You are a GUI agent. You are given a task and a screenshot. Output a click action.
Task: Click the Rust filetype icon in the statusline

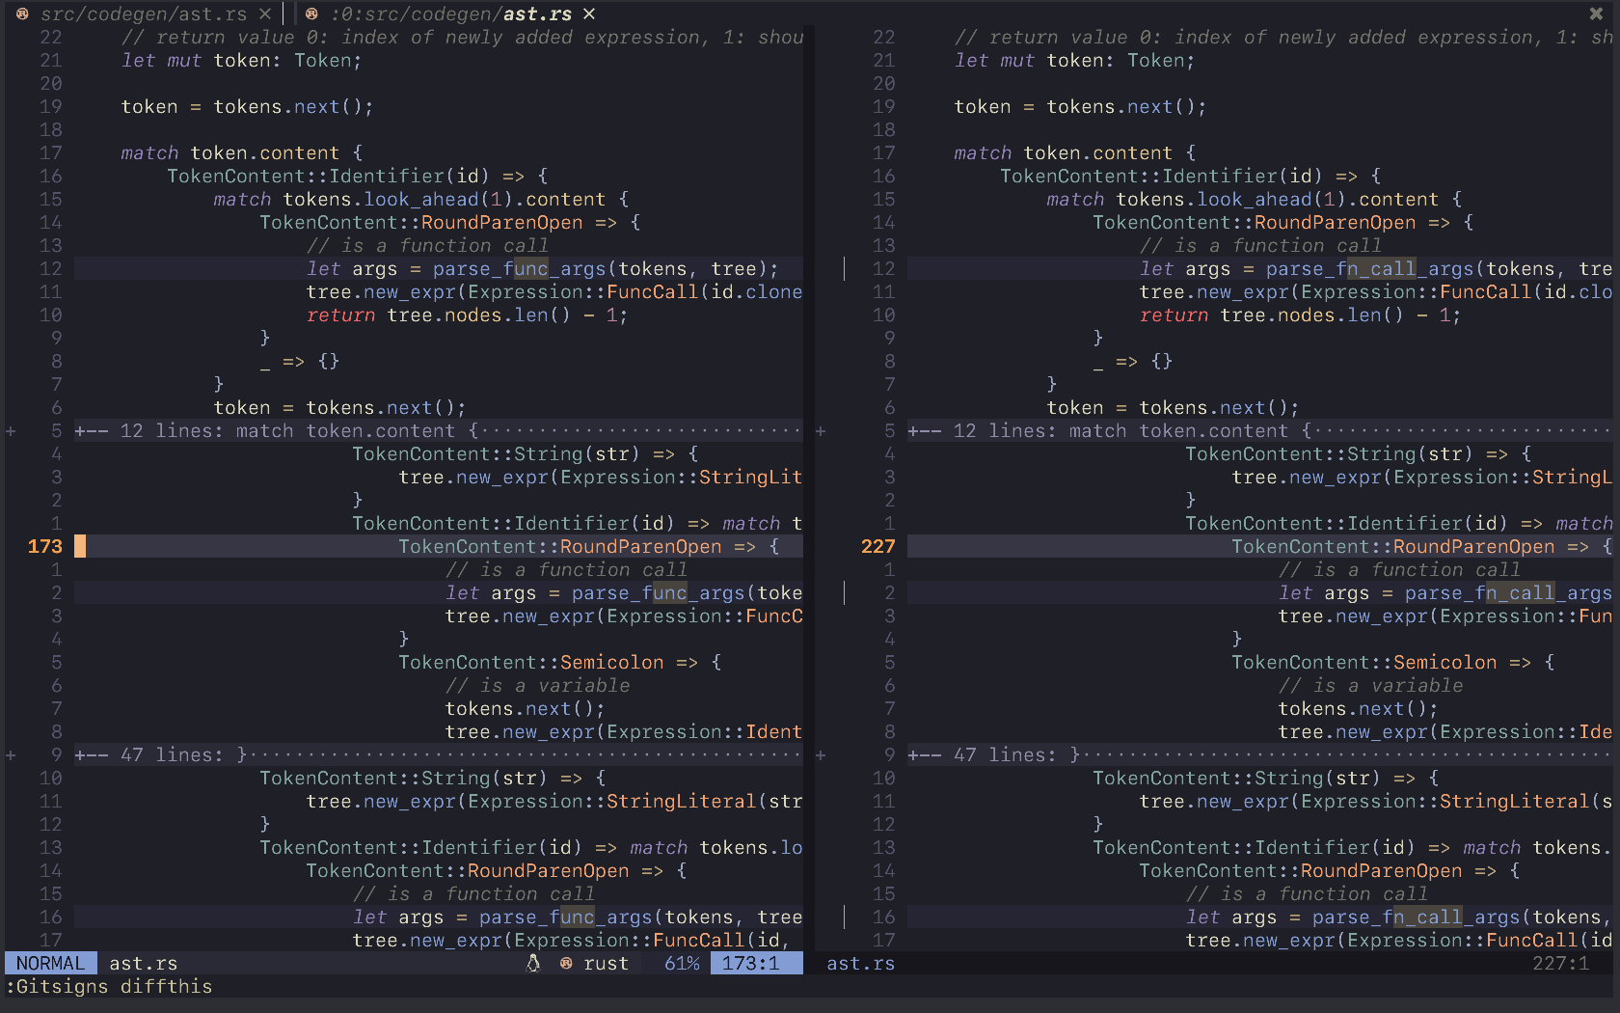pyautogui.click(x=566, y=963)
